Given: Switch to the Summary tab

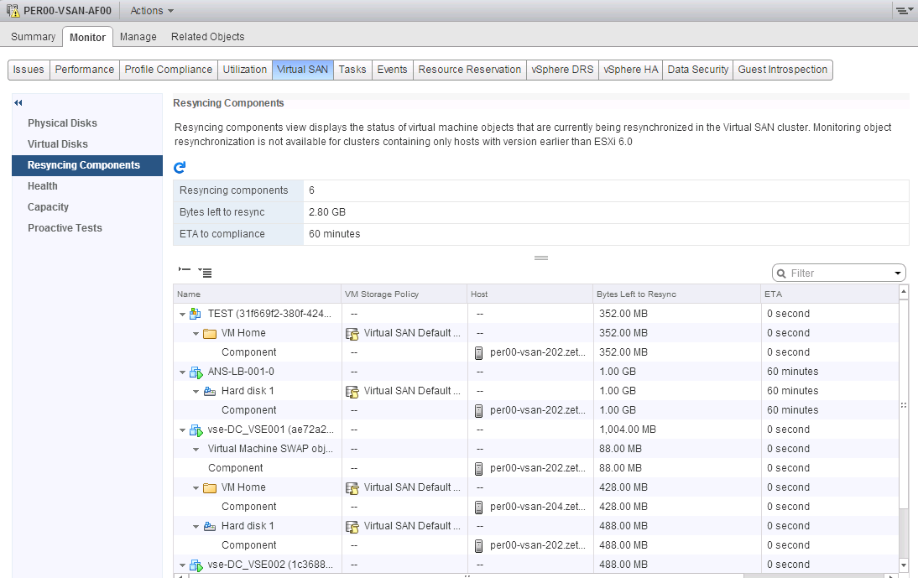Looking at the screenshot, I should click(x=33, y=36).
